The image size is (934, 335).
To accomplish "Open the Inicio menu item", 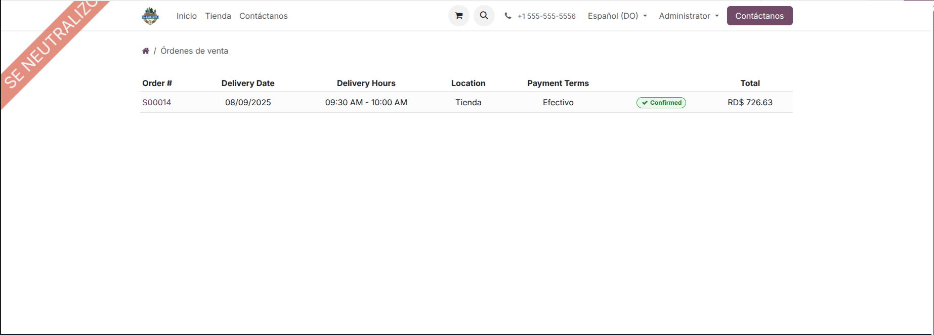I will click(x=186, y=16).
